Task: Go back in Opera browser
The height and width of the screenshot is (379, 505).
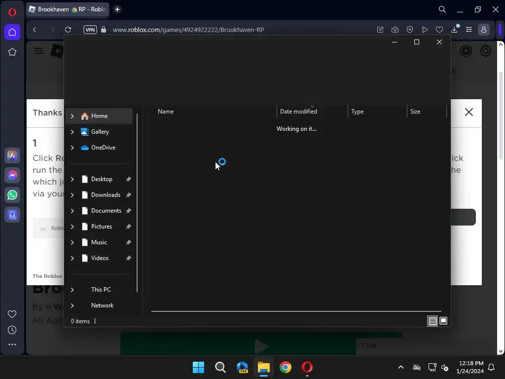Action: click(35, 30)
